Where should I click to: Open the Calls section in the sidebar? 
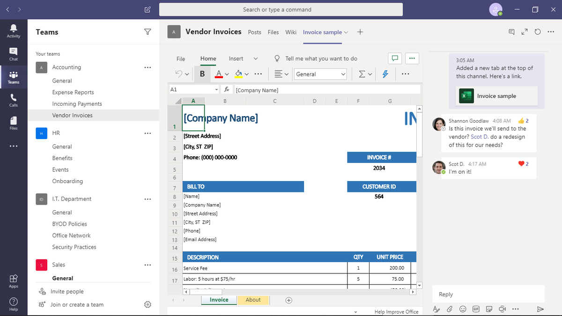pos(14,100)
